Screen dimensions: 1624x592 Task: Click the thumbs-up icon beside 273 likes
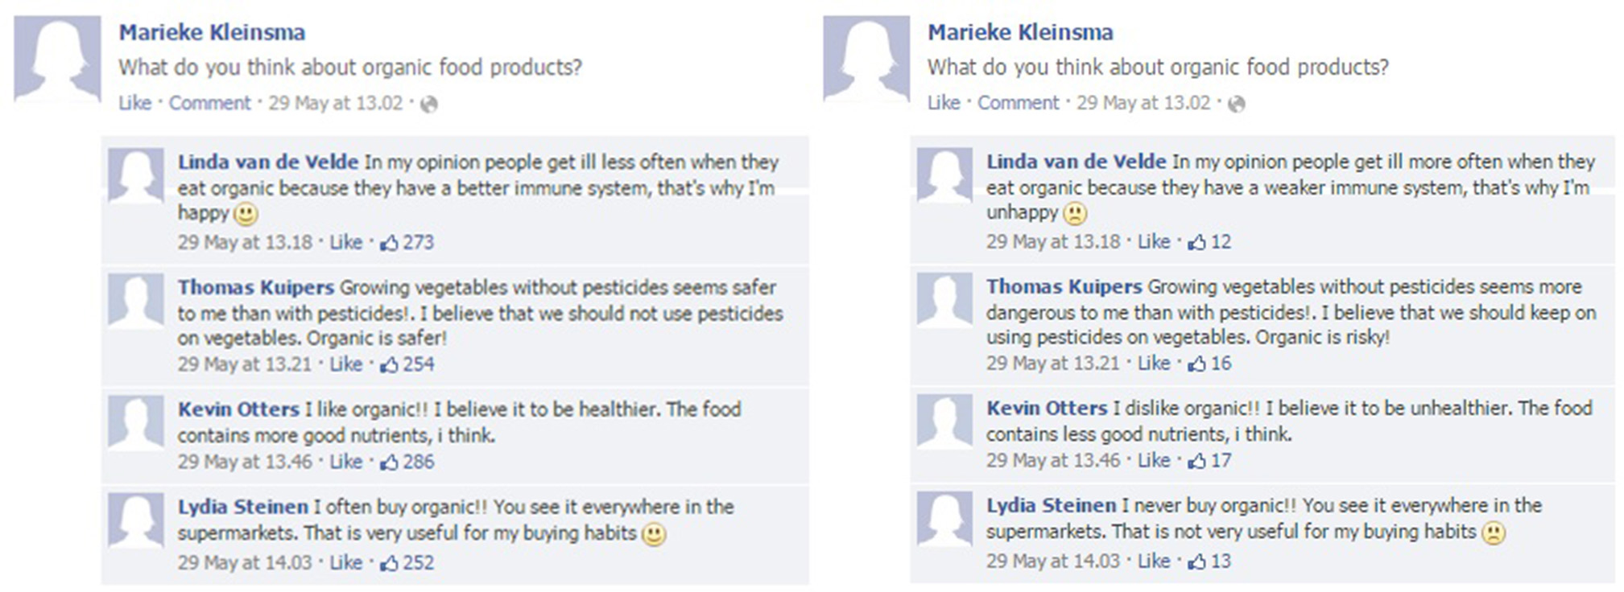coord(389,242)
